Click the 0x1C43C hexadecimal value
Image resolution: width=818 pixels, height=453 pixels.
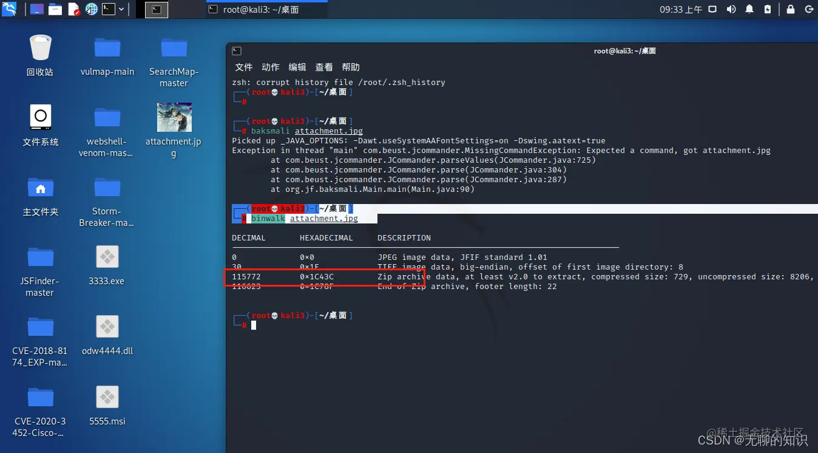point(317,276)
